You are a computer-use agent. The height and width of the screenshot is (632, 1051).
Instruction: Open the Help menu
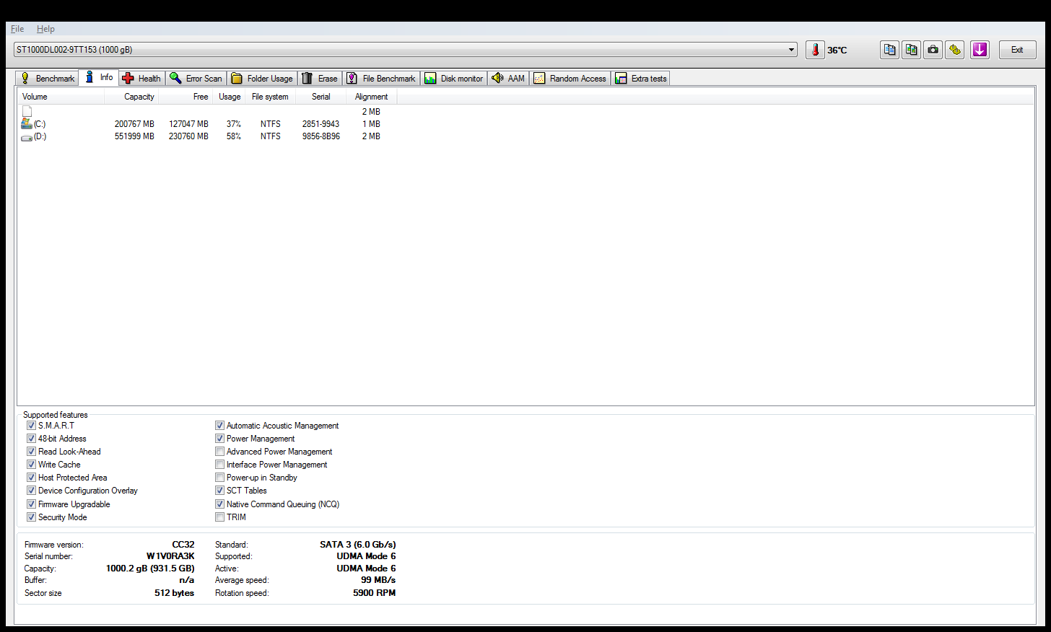[x=45, y=29]
